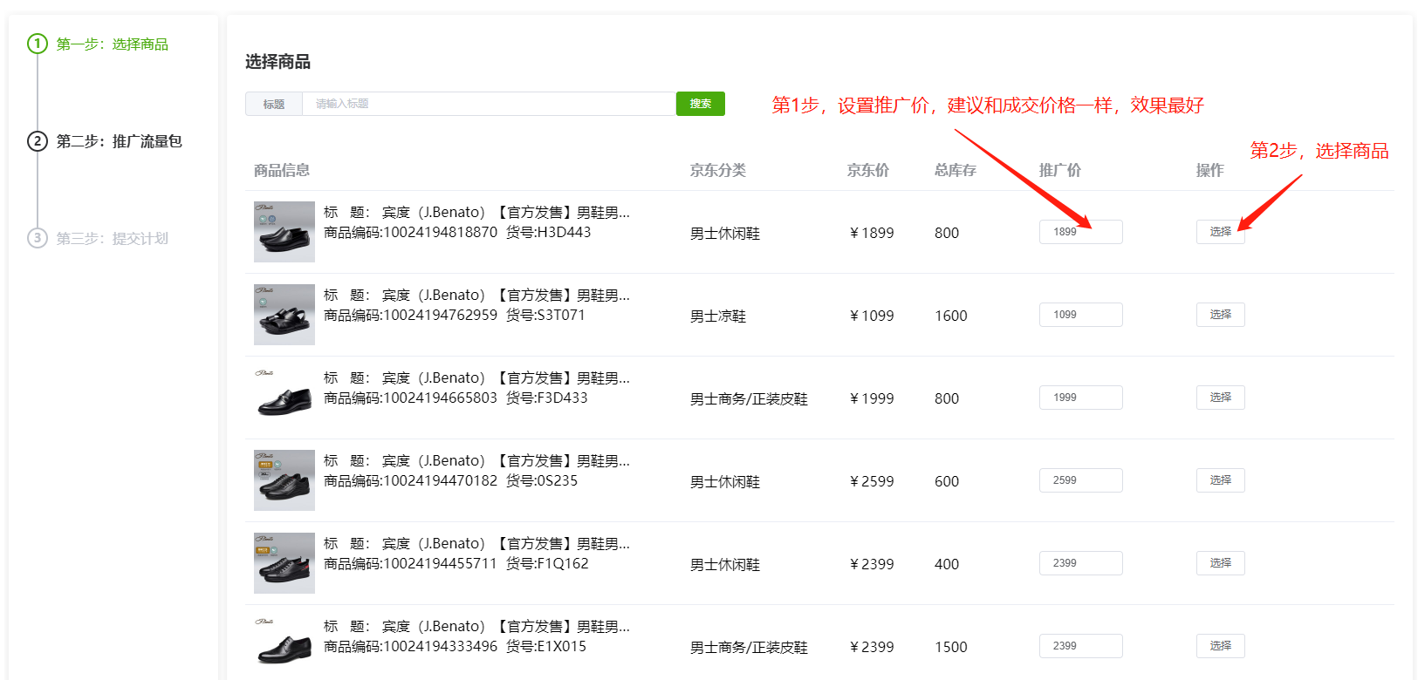Click the step 1 circle icon
The height and width of the screenshot is (680, 1418).
[x=38, y=44]
